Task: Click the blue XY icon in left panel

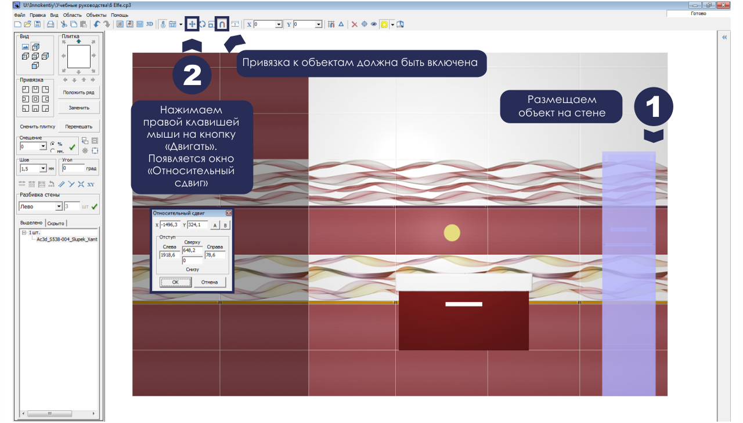Action: click(90, 184)
